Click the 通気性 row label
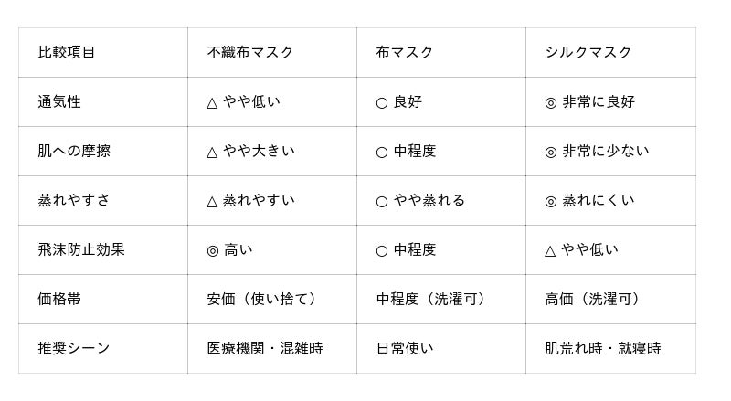Viewport: 731px width, 401px height. (x=59, y=101)
